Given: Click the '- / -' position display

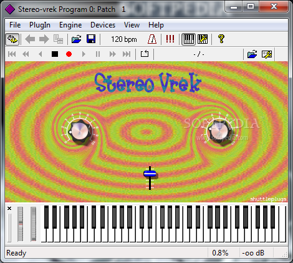Looking at the screenshot, I should click(199, 54).
